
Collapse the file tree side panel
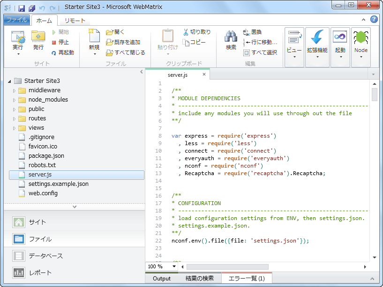[142, 72]
